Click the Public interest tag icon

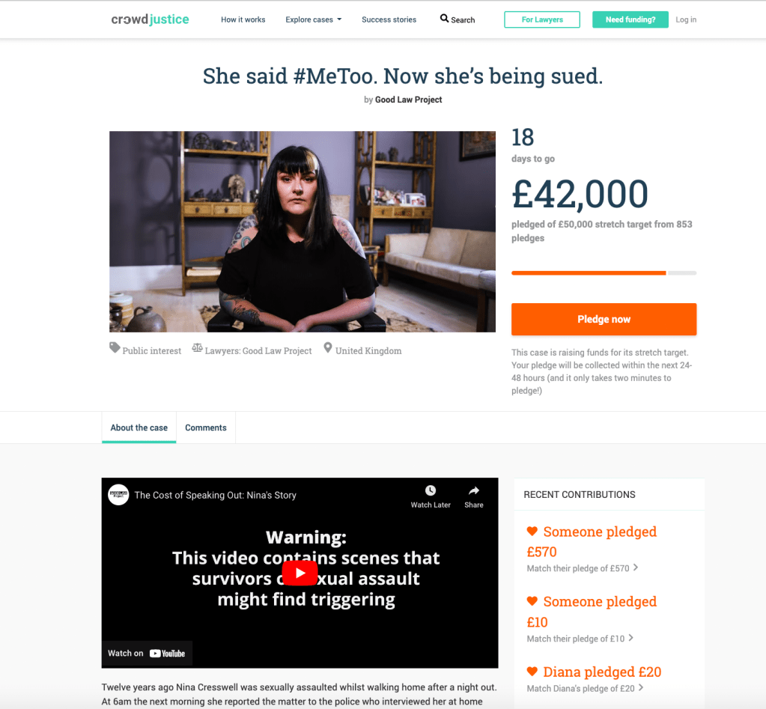point(115,347)
